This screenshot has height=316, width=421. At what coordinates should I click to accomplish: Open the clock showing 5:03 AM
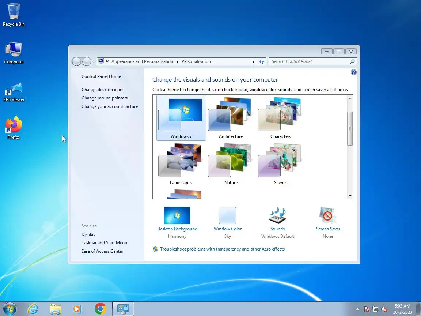click(402, 309)
